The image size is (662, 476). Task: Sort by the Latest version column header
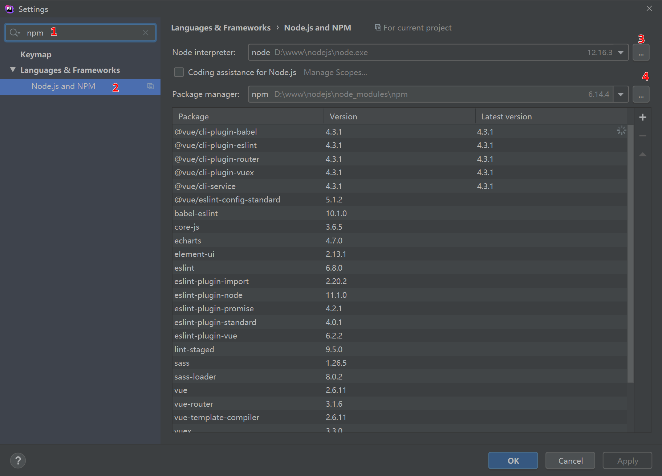click(x=551, y=116)
